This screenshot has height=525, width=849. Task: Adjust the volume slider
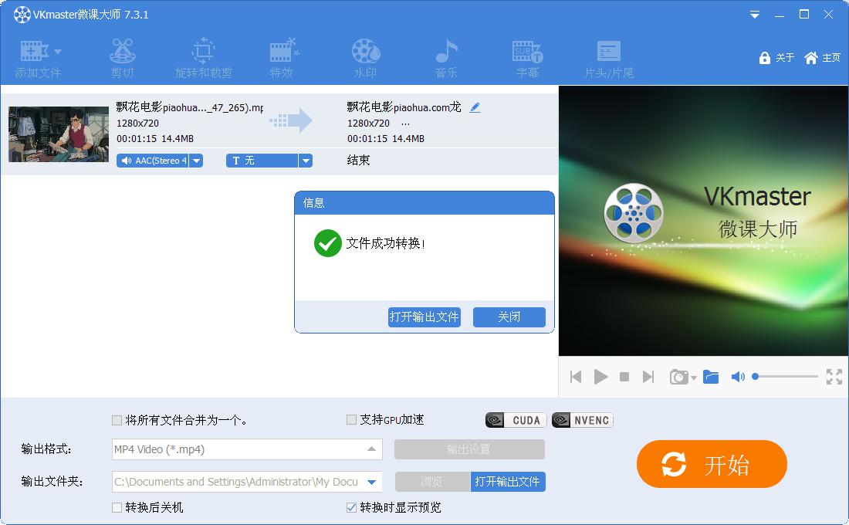point(786,377)
